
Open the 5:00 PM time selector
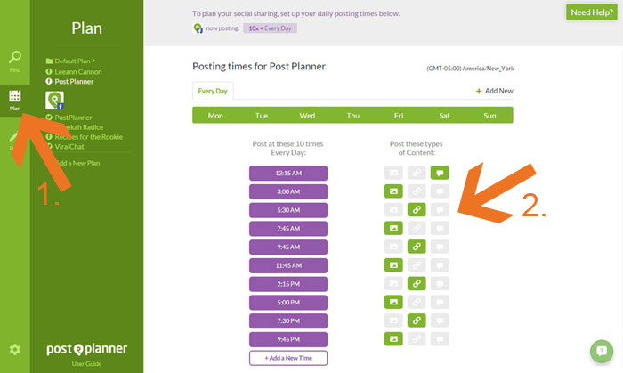click(x=288, y=303)
